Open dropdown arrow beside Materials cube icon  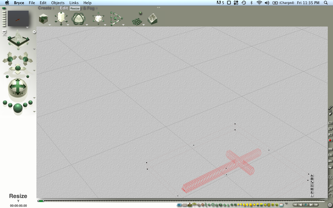49,25
